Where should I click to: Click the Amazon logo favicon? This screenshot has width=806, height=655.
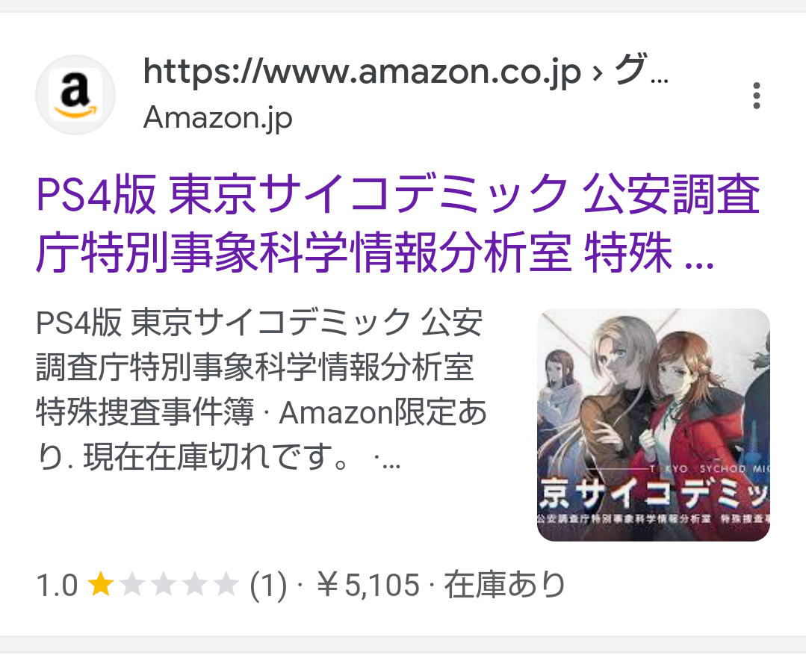tap(75, 95)
